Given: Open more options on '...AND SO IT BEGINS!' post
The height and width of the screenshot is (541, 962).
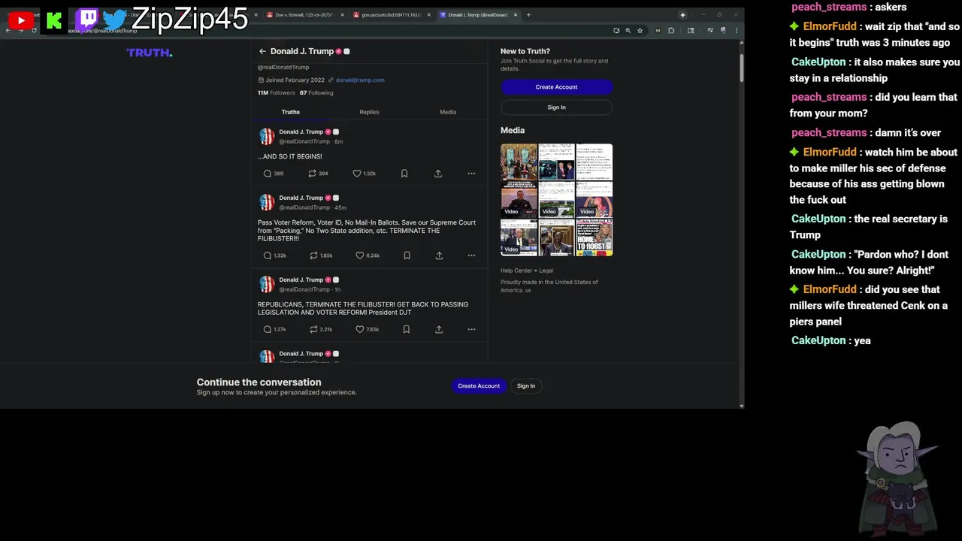Looking at the screenshot, I should pos(471,174).
